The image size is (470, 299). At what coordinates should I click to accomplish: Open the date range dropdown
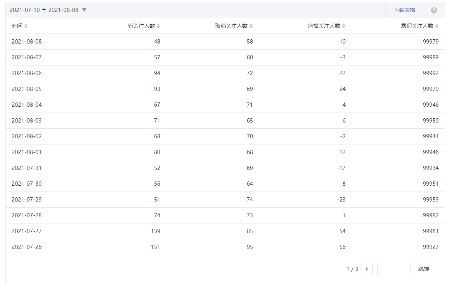coord(48,10)
